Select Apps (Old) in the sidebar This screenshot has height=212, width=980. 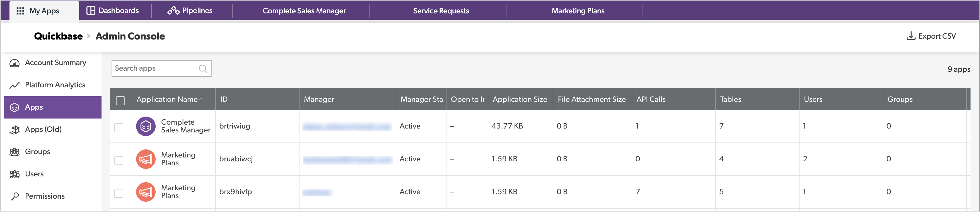(x=52, y=129)
